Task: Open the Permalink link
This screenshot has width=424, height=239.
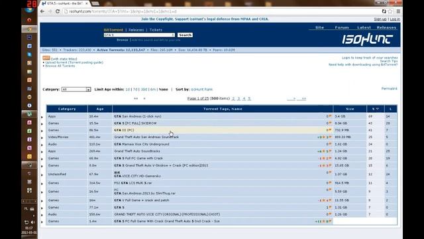Action: coord(389,88)
